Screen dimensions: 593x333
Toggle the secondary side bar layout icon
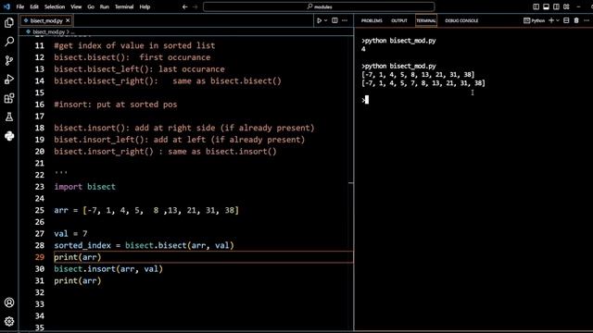coord(556,6)
